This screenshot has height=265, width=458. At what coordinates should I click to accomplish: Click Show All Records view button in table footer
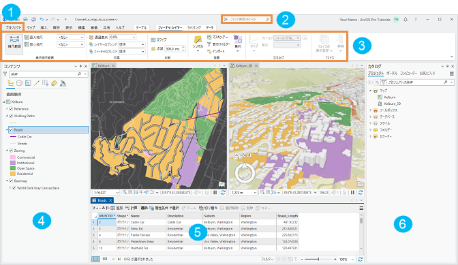(x=95, y=259)
